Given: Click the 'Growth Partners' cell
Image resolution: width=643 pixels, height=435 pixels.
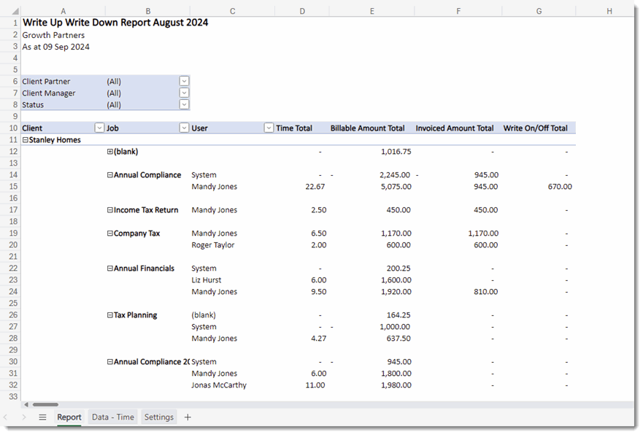Looking at the screenshot, I should pos(53,35).
